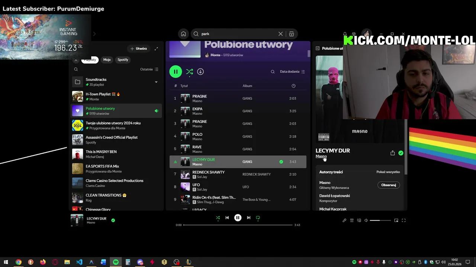Select the 'UFO' track by Sol Jay
The image size is (476, 267).
click(238, 187)
